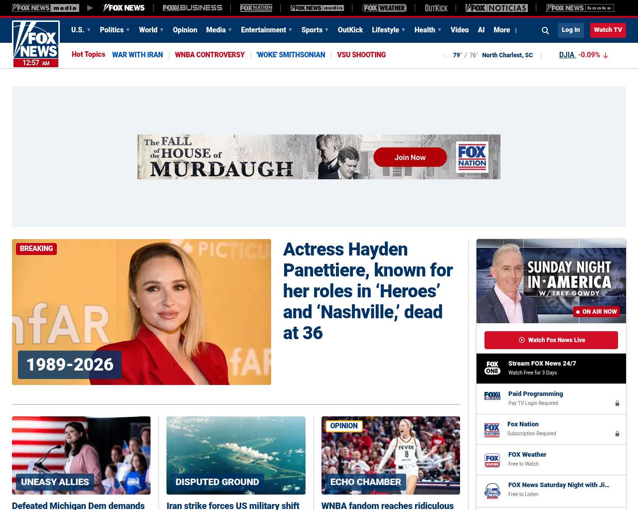Viewport: 638px width, 510px height.
Task: Click the Fox Business icon beside Paid Programming
Action: tap(492, 396)
